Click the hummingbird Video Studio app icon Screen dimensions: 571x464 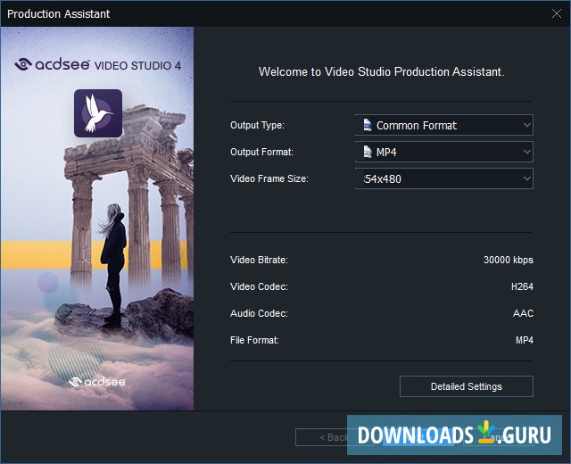[x=98, y=113]
